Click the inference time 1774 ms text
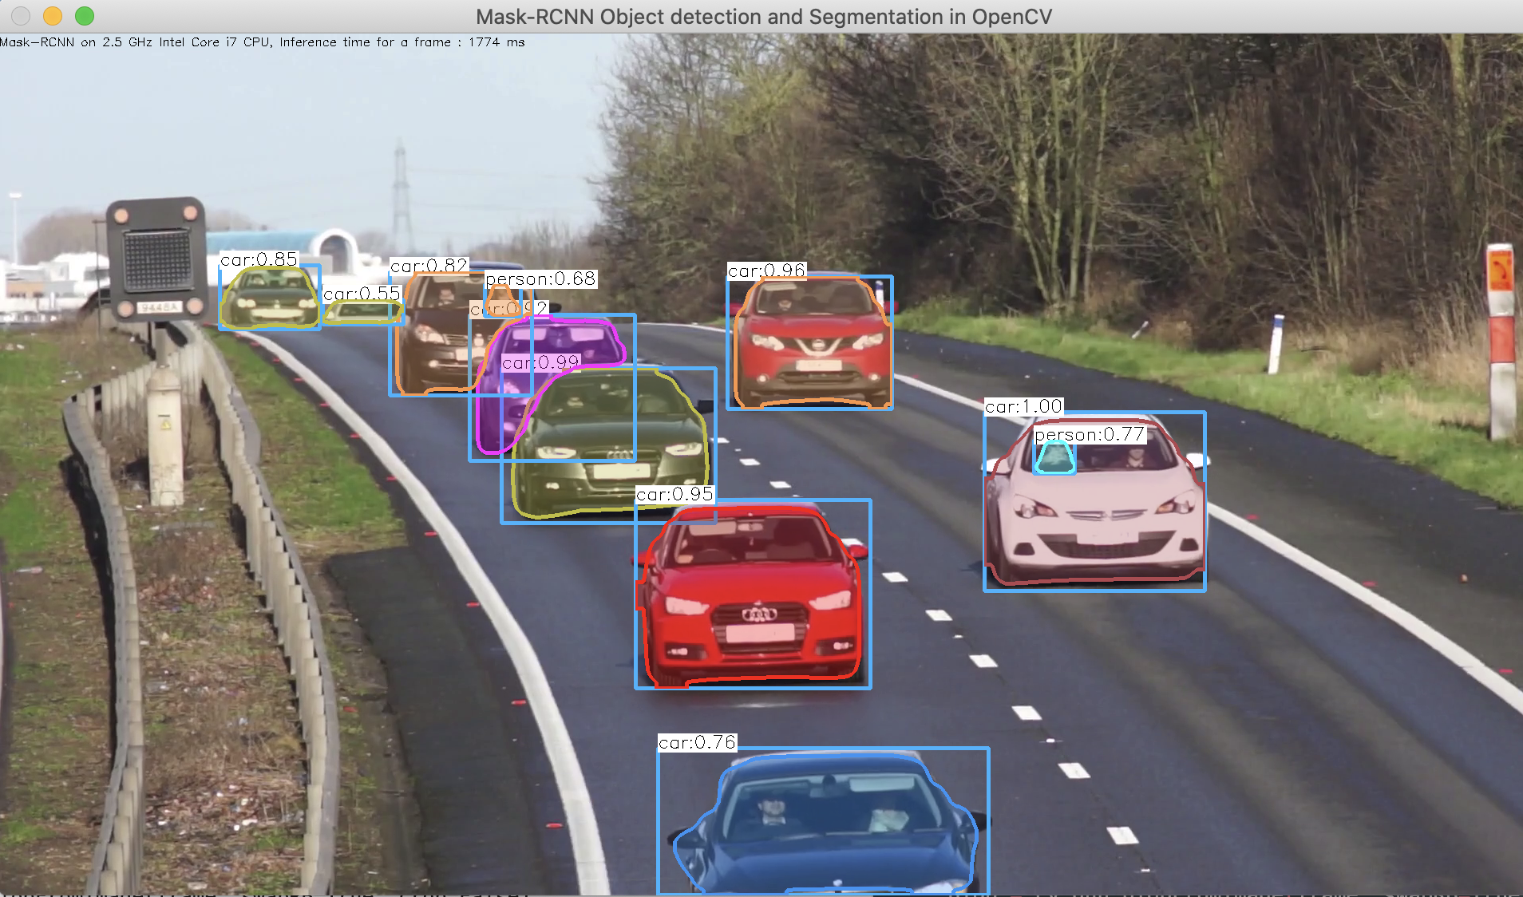This screenshot has height=897, width=1523. pos(263,42)
